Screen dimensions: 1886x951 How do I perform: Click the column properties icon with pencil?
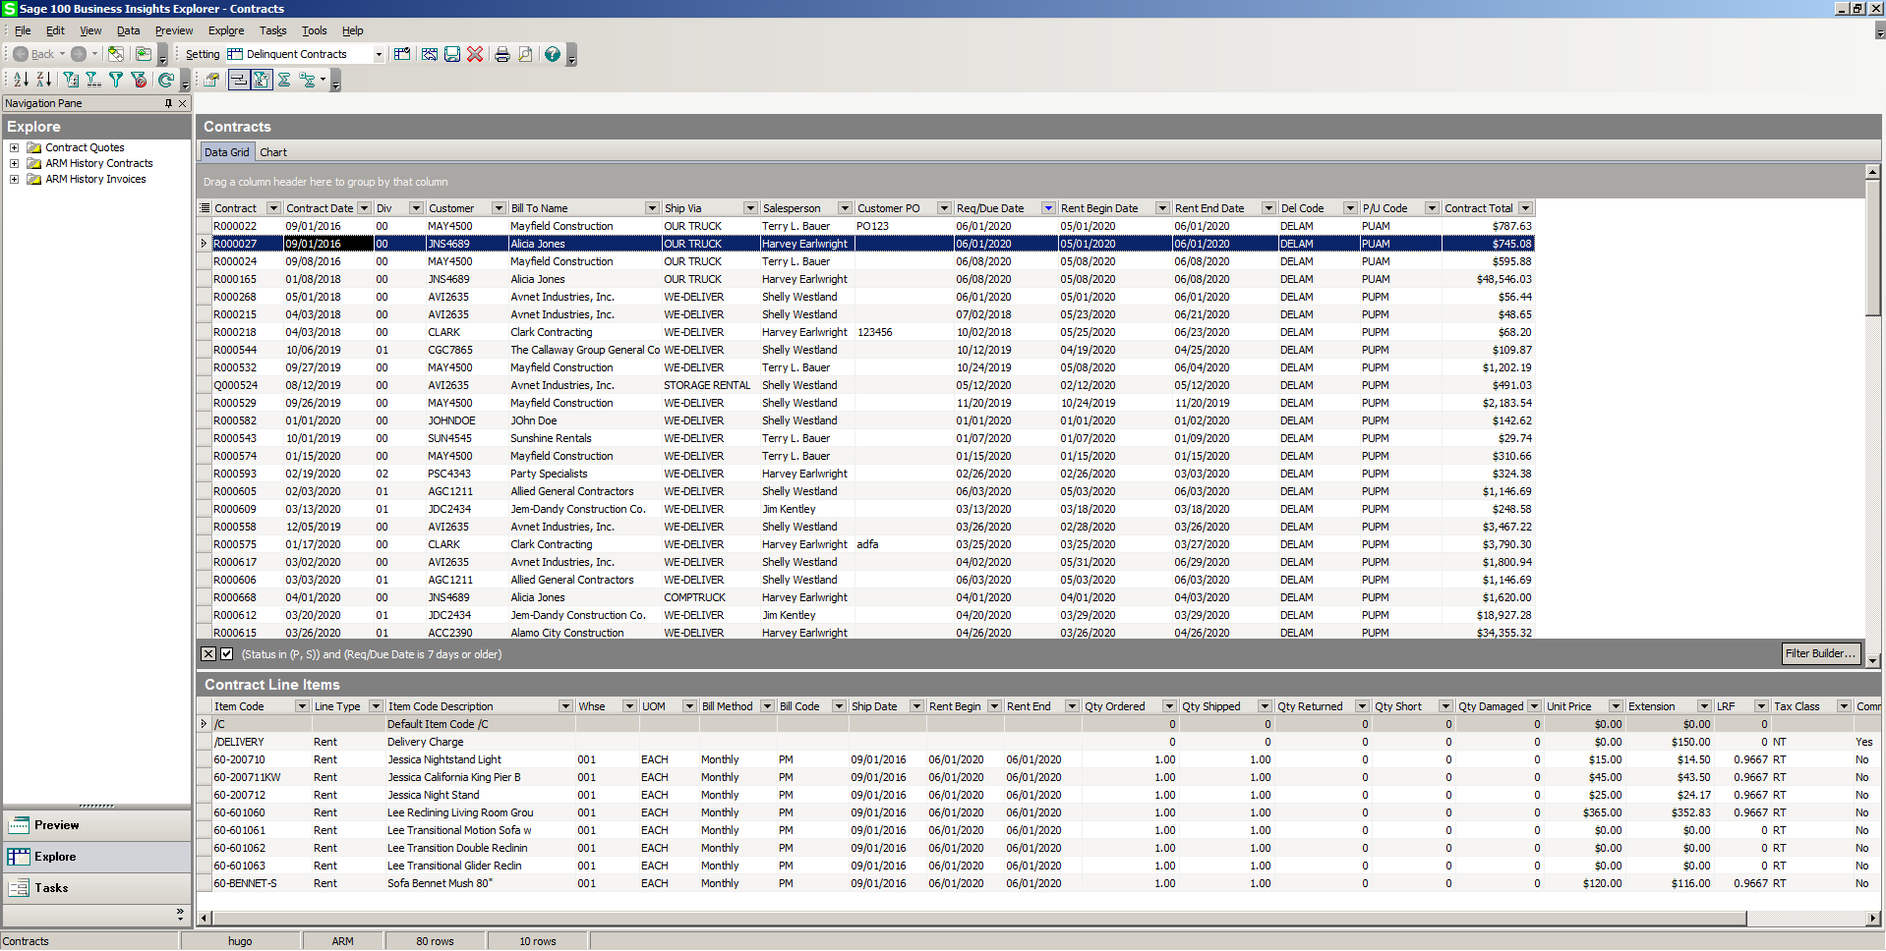click(211, 80)
